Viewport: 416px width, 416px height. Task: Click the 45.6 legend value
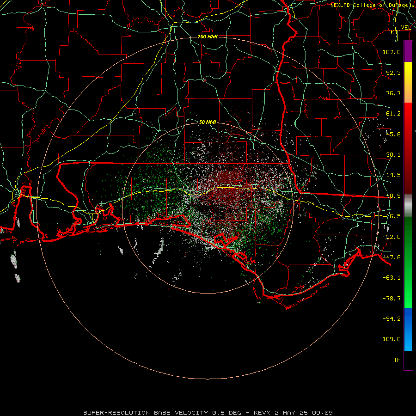click(x=393, y=134)
